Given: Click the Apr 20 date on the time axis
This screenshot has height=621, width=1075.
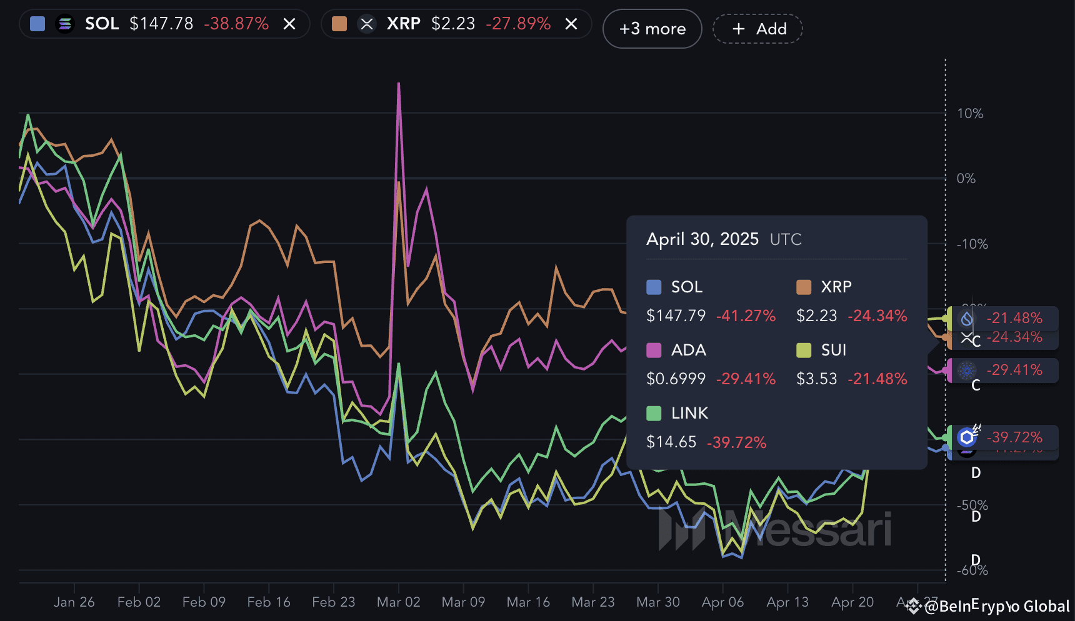Looking at the screenshot, I should click(x=852, y=602).
